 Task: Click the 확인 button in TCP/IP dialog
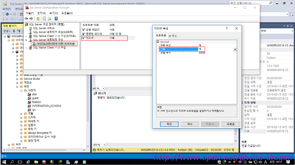(169, 124)
